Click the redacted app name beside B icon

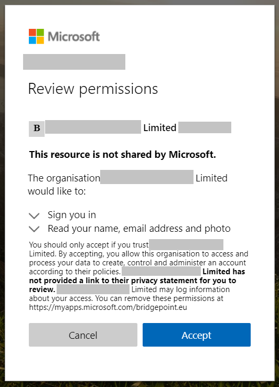[x=93, y=127]
